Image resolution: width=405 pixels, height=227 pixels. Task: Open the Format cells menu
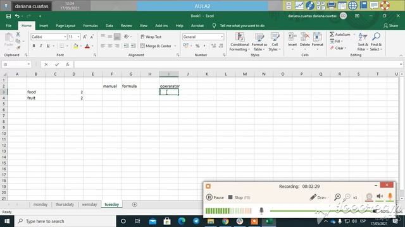coord(318,41)
